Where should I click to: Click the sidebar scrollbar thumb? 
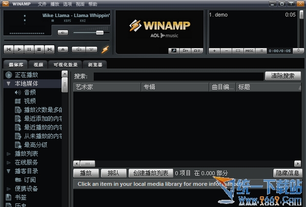(x=65, y=85)
